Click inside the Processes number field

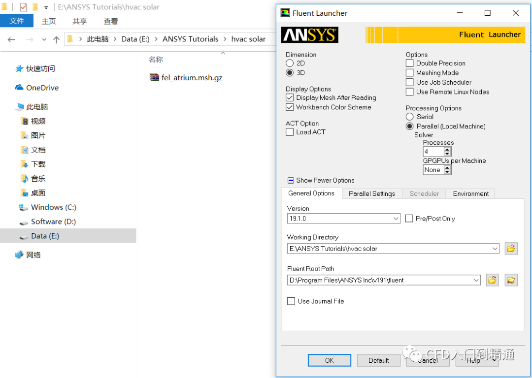[433, 152]
